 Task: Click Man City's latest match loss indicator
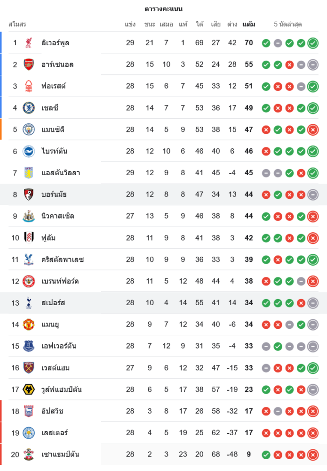[313, 130]
